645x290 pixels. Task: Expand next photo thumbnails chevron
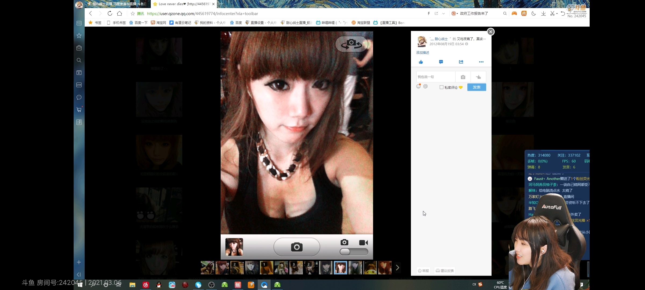397,268
